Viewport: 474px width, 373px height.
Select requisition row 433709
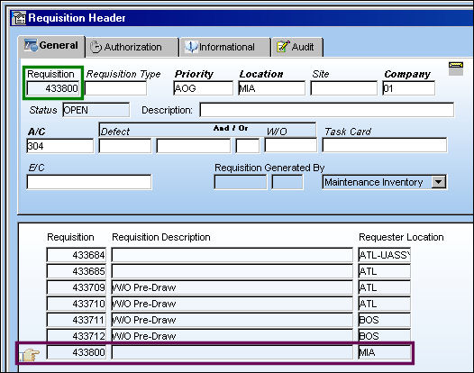(77, 287)
